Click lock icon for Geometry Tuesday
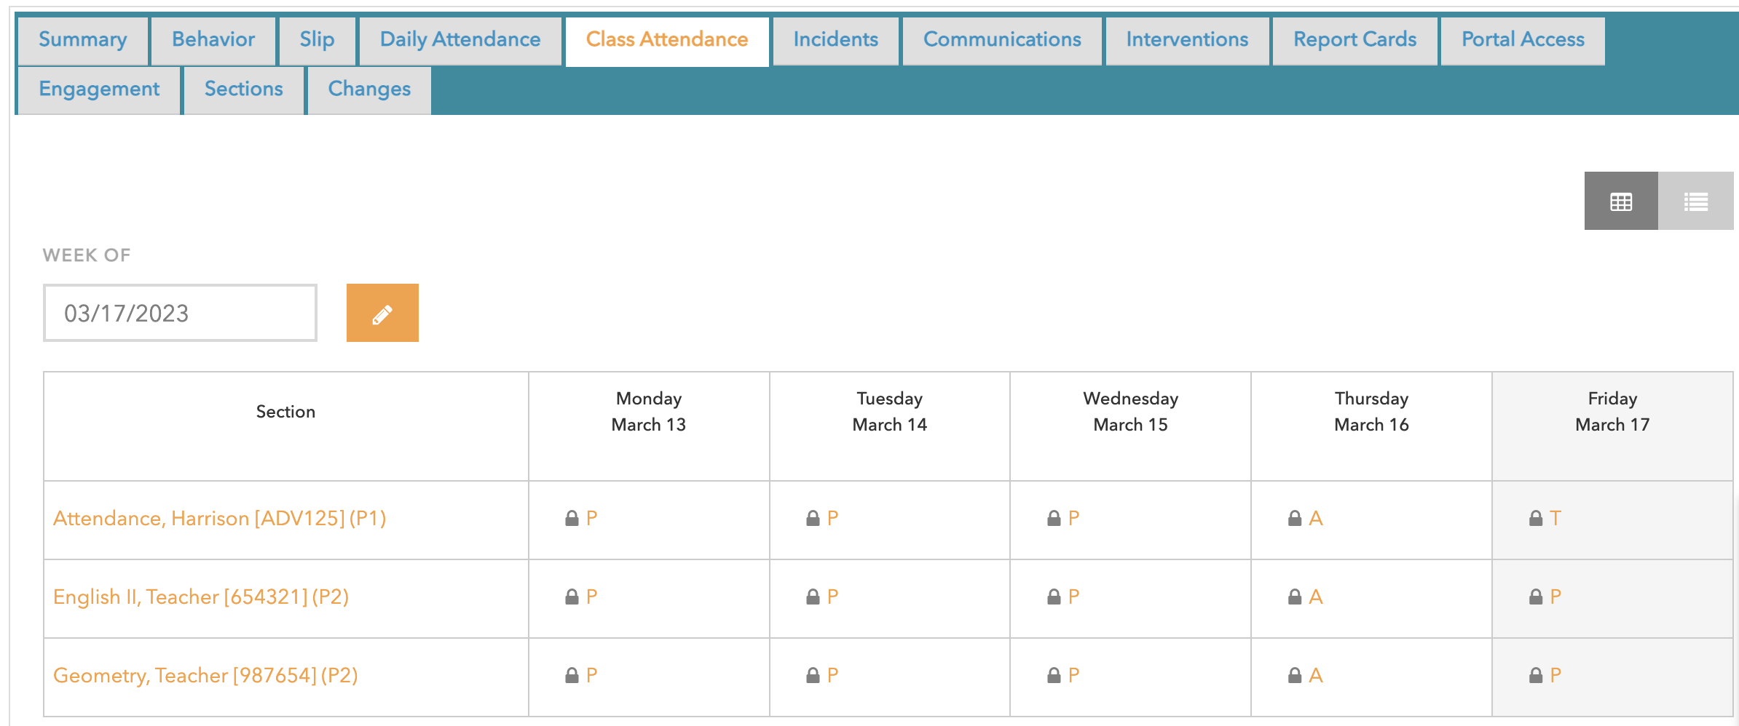 pyautogui.click(x=813, y=676)
